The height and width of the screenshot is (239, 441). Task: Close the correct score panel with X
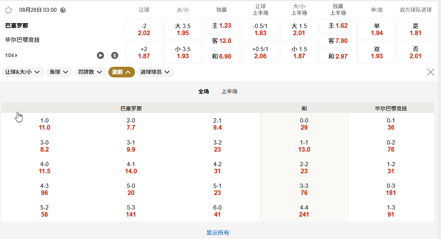[x=430, y=72]
